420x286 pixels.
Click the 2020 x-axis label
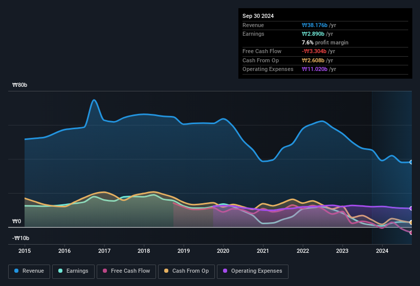[223, 251]
